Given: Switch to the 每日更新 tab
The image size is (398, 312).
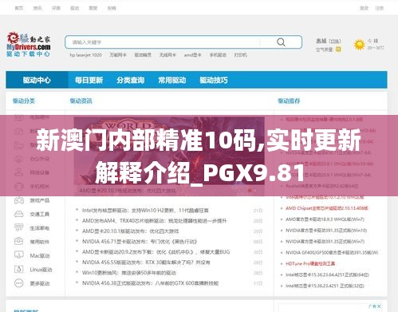Looking at the screenshot, I should click(x=89, y=80).
